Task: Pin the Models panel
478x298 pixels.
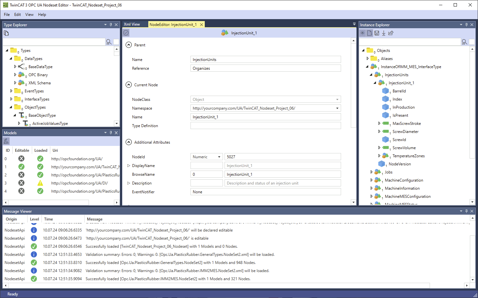Action: pyautogui.click(x=111, y=133)
